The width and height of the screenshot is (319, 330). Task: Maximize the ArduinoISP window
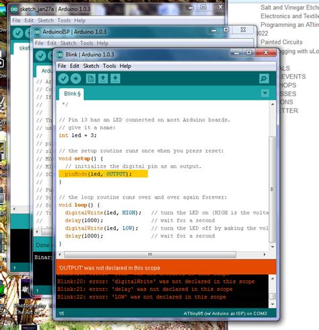(226, 30)
